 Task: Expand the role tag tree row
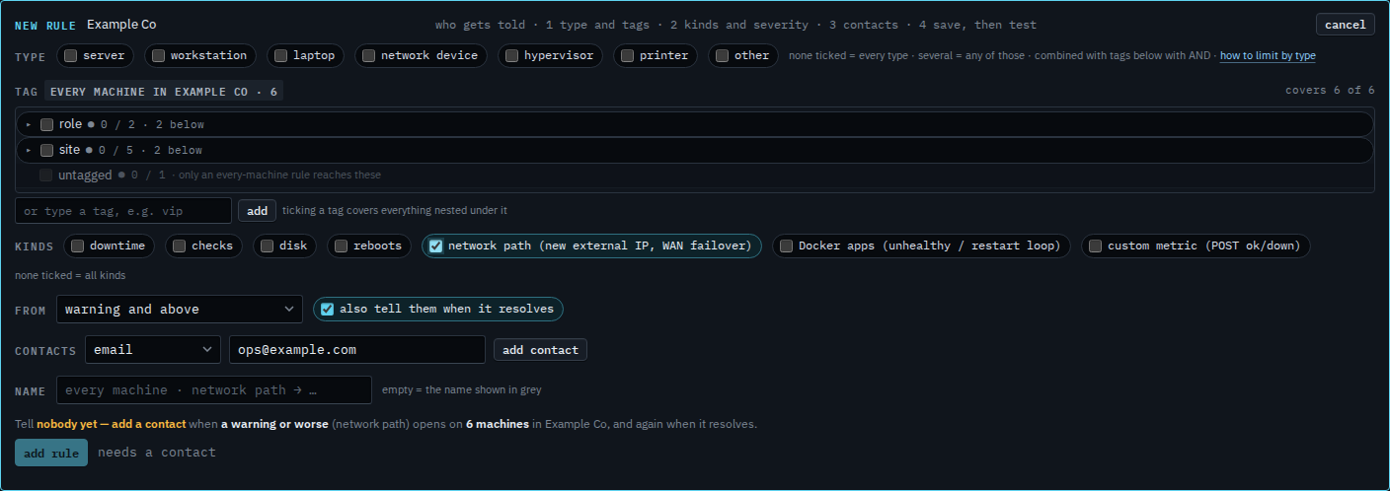pos(29,124)
